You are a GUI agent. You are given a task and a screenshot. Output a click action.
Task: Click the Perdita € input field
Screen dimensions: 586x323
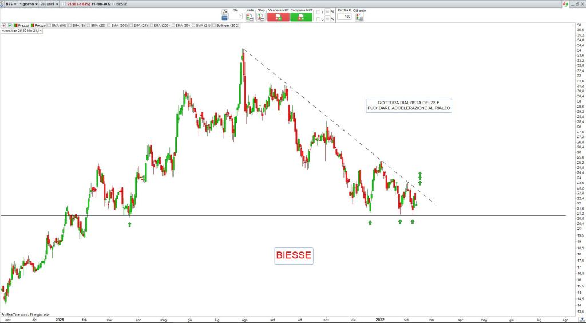tap(344, 17)
